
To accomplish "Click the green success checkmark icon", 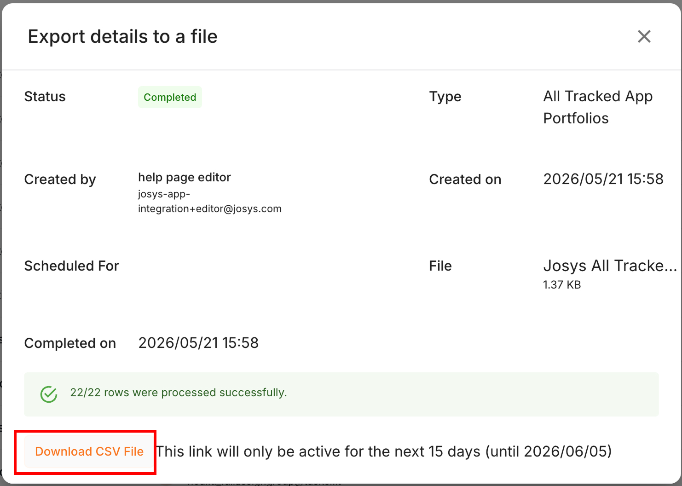I will tap(49, 394).
